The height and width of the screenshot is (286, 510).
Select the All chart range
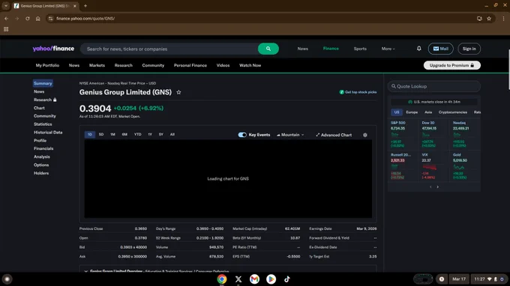tap(172, 135)
